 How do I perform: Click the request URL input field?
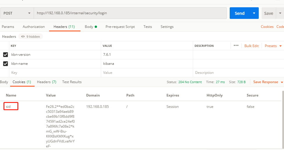click(130, 13)
